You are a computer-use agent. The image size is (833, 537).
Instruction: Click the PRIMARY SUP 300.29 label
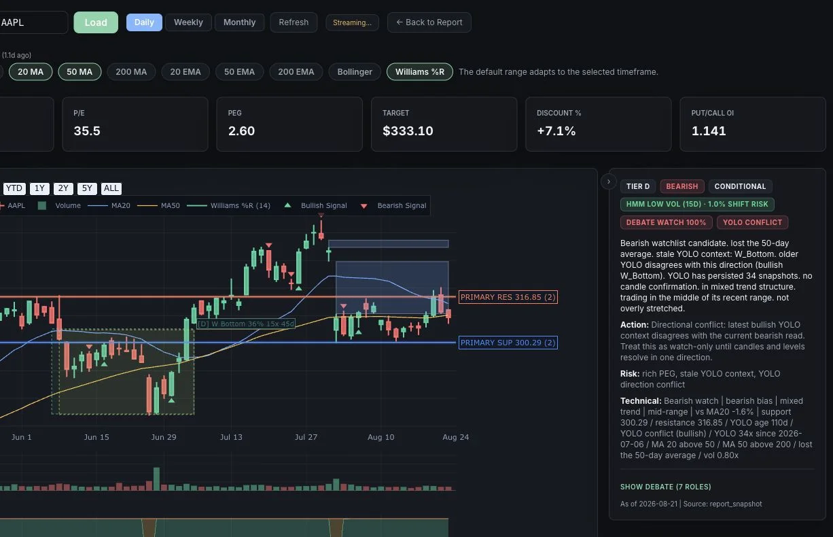click(x=508, y=343)
